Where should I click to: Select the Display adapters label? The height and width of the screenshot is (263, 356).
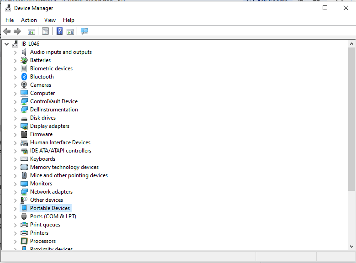50,126
